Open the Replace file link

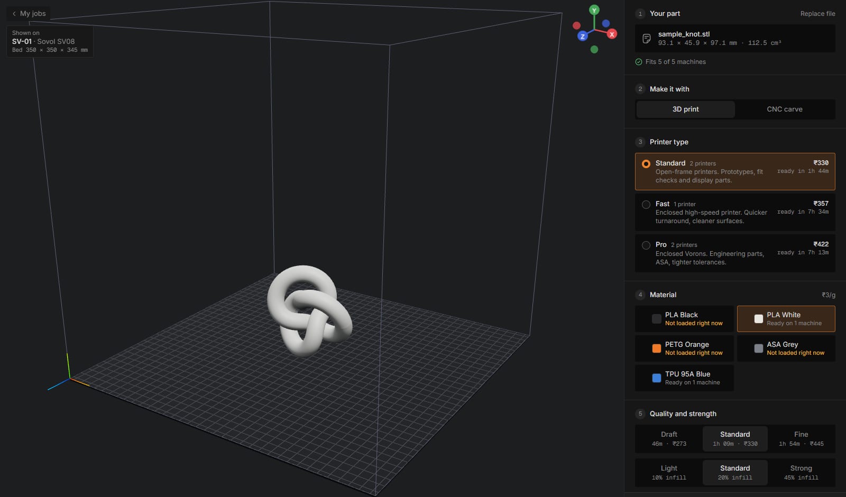(x=817, y=14)
